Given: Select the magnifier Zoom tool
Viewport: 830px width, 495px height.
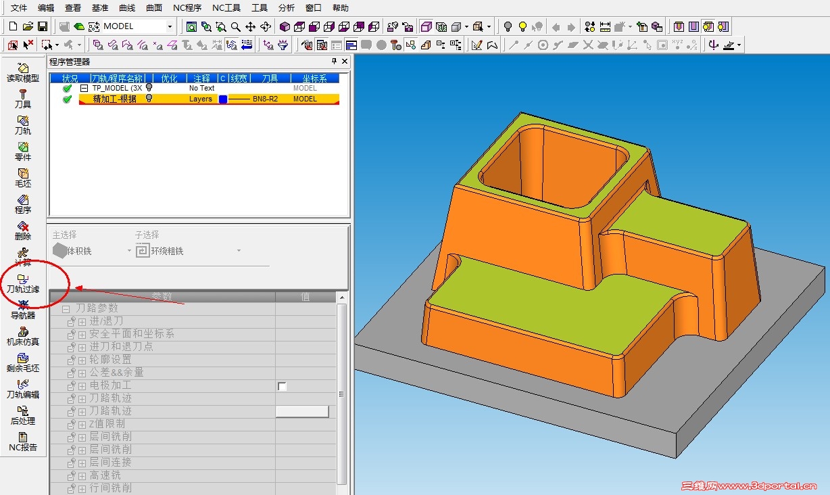Looking at the screenshot, I should click(x=235, y=26).
